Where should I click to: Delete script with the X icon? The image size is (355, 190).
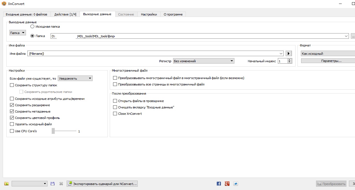(61, 184)
